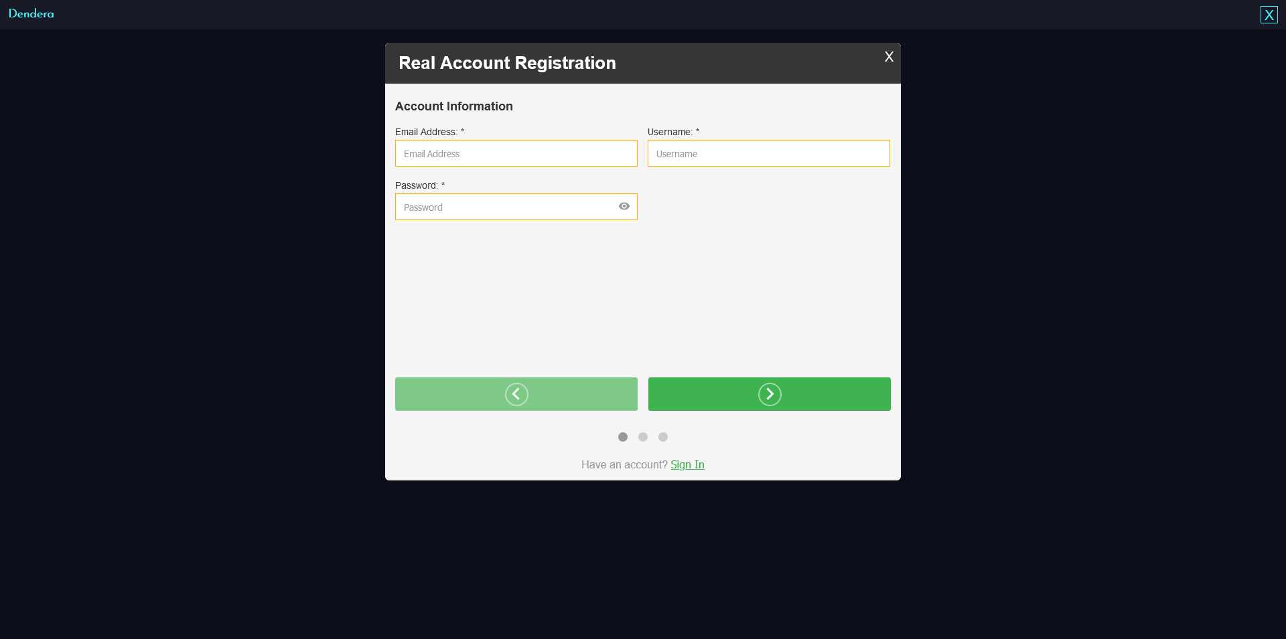This screenshot has height=639, width=1286.
Task: Click the Username input field
Action: click(x=768, y=153)
